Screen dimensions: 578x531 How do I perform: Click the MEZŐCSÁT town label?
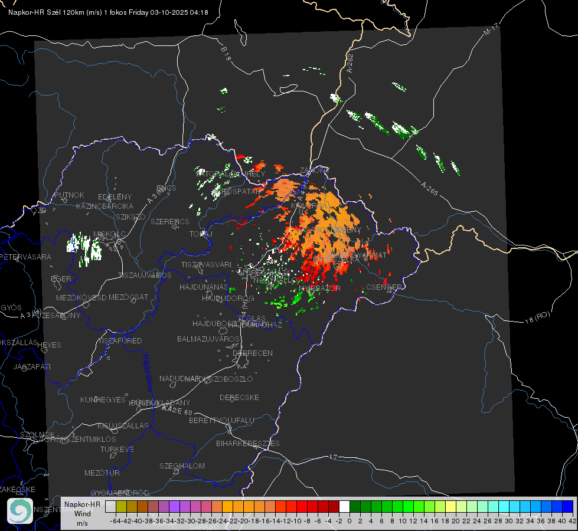click(x=128, y=297)
